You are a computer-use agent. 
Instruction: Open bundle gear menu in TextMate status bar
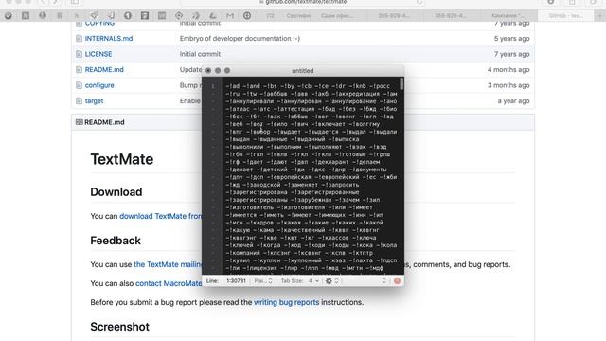[331, 281]
